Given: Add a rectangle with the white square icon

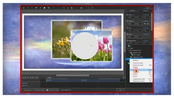Looking at the screenshot, I should 45,8.
